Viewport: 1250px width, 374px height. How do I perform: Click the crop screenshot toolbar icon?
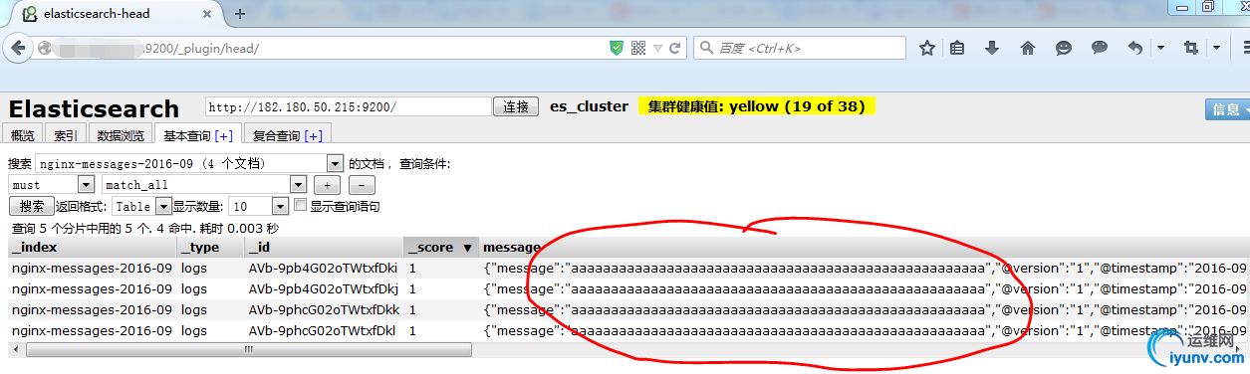tap(1190, 48)
